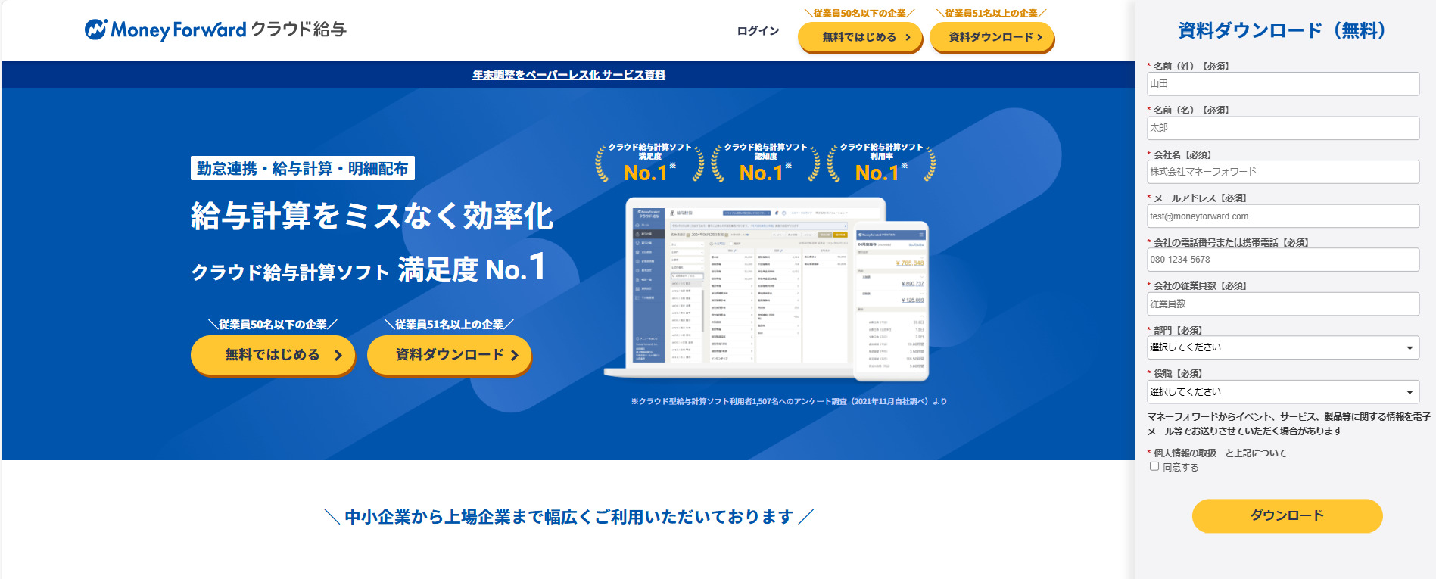
Task: Check the 同意する consent checkbox
Action: point(1154,467)
